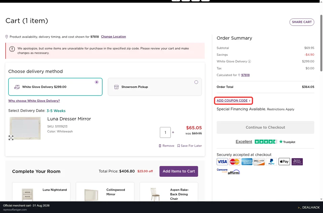This screenshot has width=323, height=213.
Task: Click the Aspen Rake-Back Dining Chair name
Action: click(179, 194)
